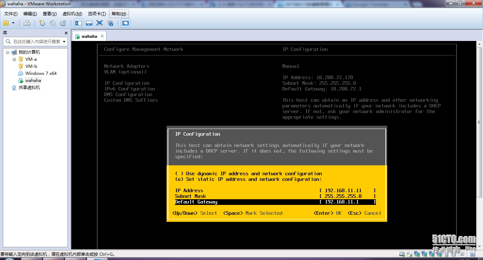Open the 编辑(E) menu
Image resolution: width=483 pixels, height=260 pixels.
coord(30,14)
